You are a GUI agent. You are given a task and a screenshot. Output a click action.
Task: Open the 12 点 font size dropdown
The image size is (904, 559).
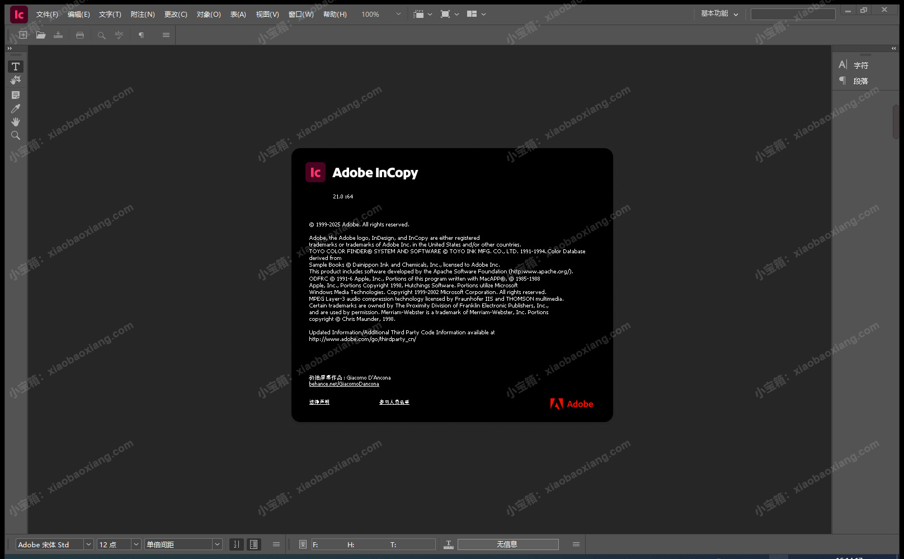(135, 544)
